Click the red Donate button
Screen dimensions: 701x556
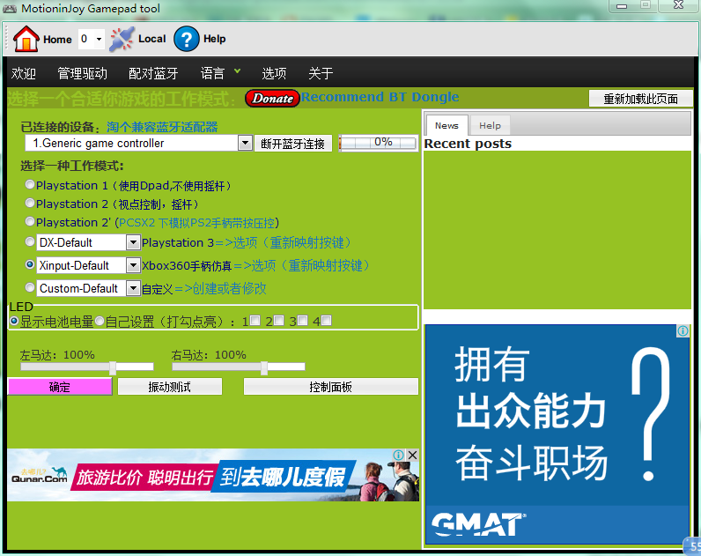click(272, 98)
